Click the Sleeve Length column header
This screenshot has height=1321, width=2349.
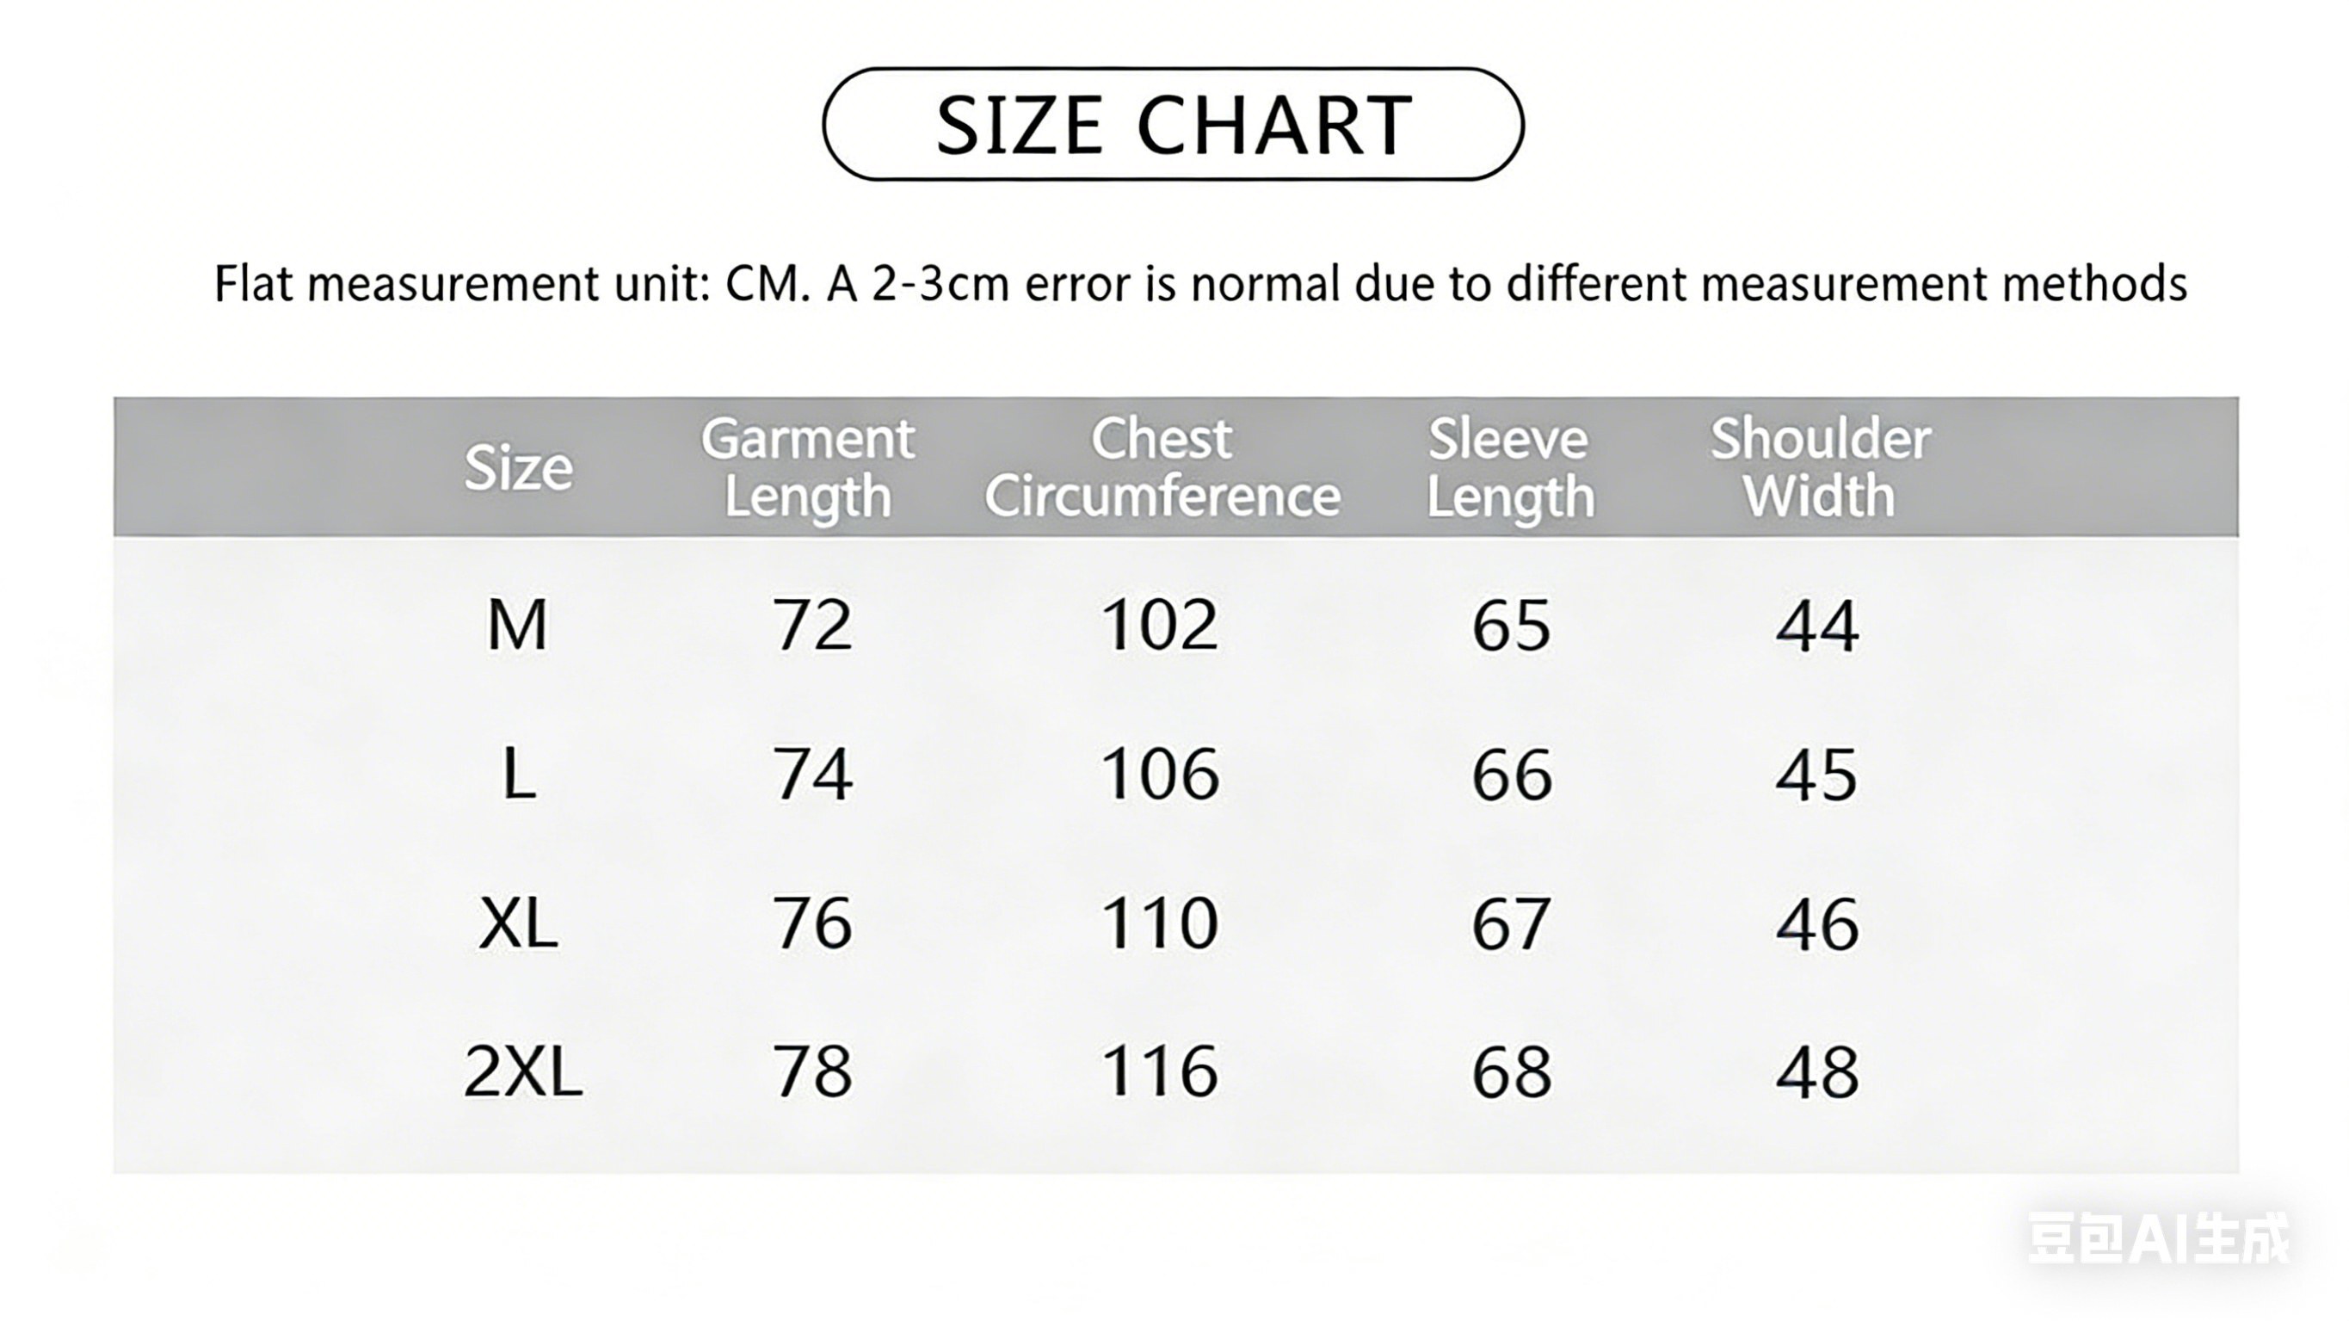click(1510, 468)
